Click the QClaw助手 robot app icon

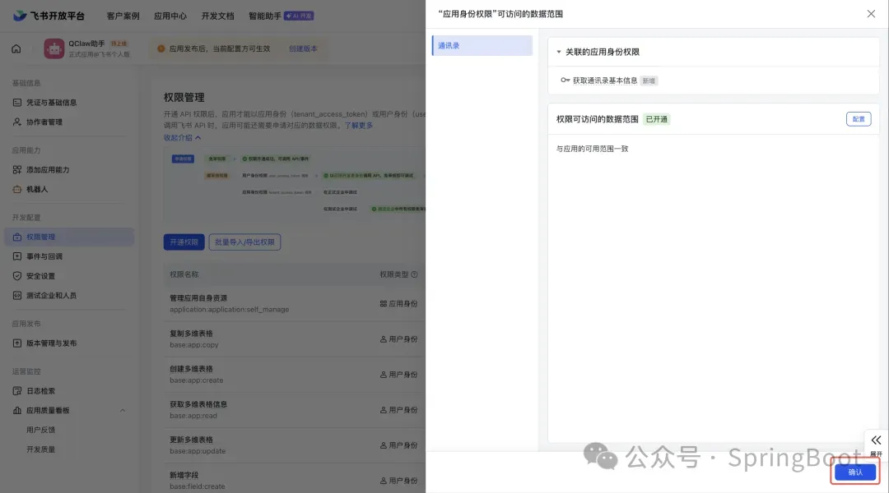pos(54,48)
